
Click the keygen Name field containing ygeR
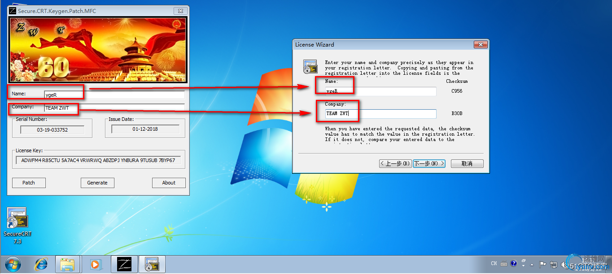click(114, 95)
